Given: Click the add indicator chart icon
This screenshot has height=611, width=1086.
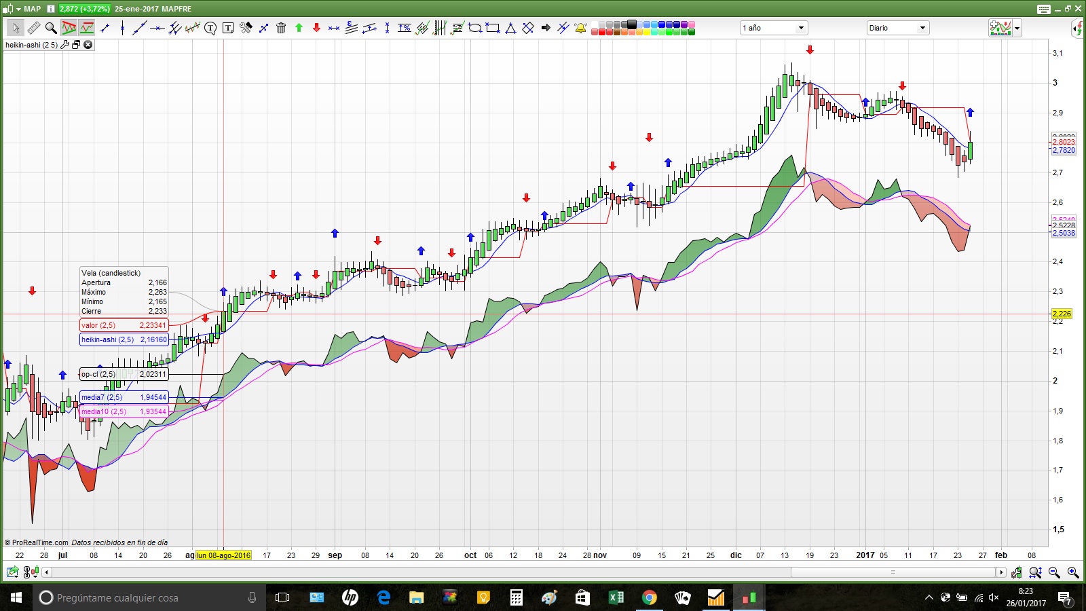Looking at the screenshot, I should click(x=1000, y=28).
